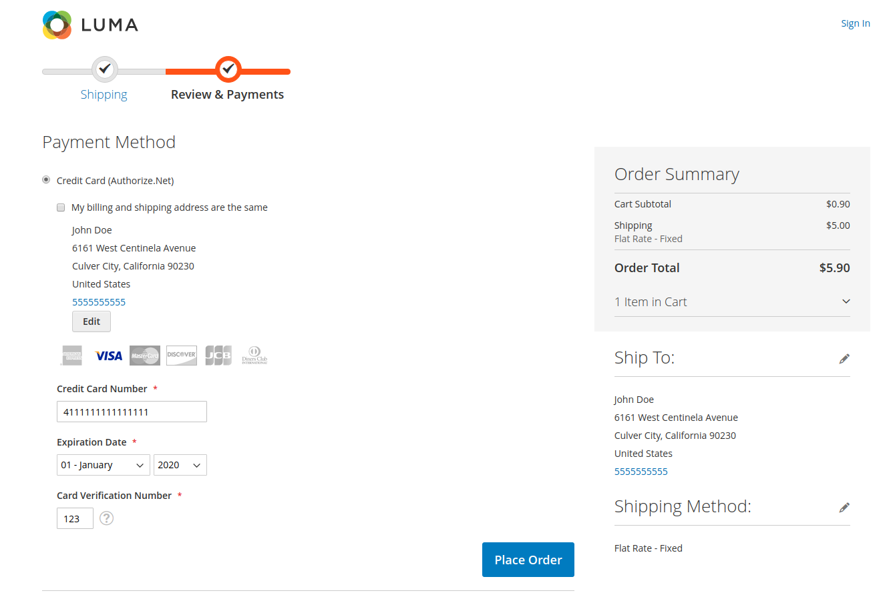Select the Discover card icon
The image size is (895, 593).
click(182, 355)
